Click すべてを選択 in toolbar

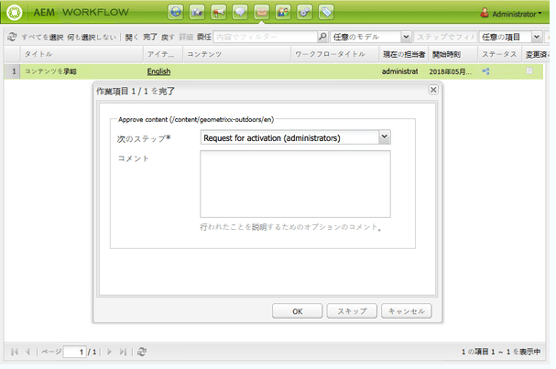tap(42, 37)
